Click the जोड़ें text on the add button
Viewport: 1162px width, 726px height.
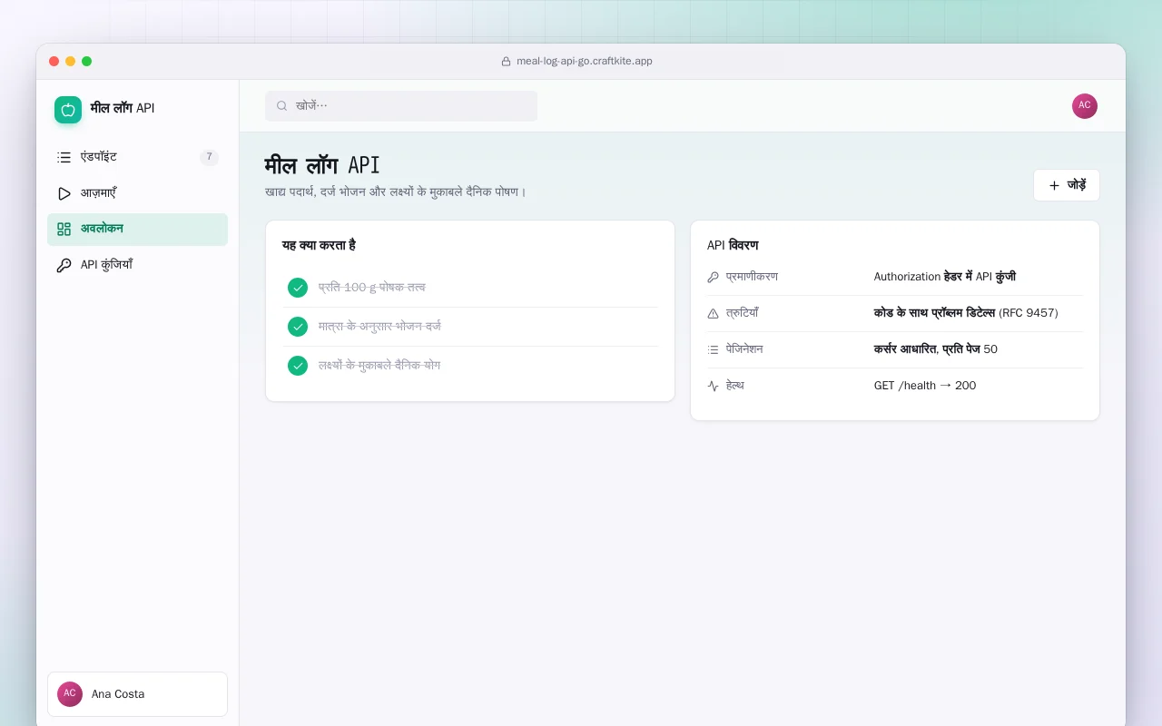click(1077, 185)
